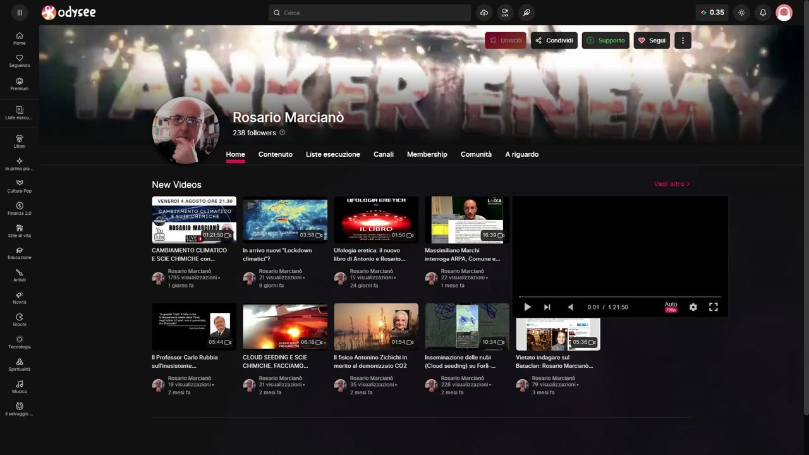Click the Rosario Marcianò channel avatar
Screen dimensions: 809x455
pos(185,130)
